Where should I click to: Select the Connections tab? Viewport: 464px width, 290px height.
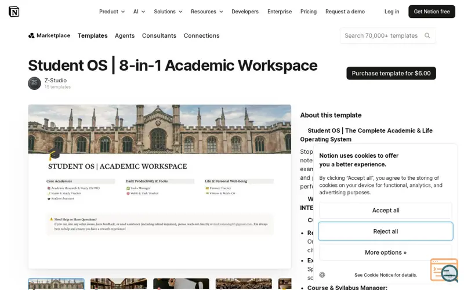201,35
